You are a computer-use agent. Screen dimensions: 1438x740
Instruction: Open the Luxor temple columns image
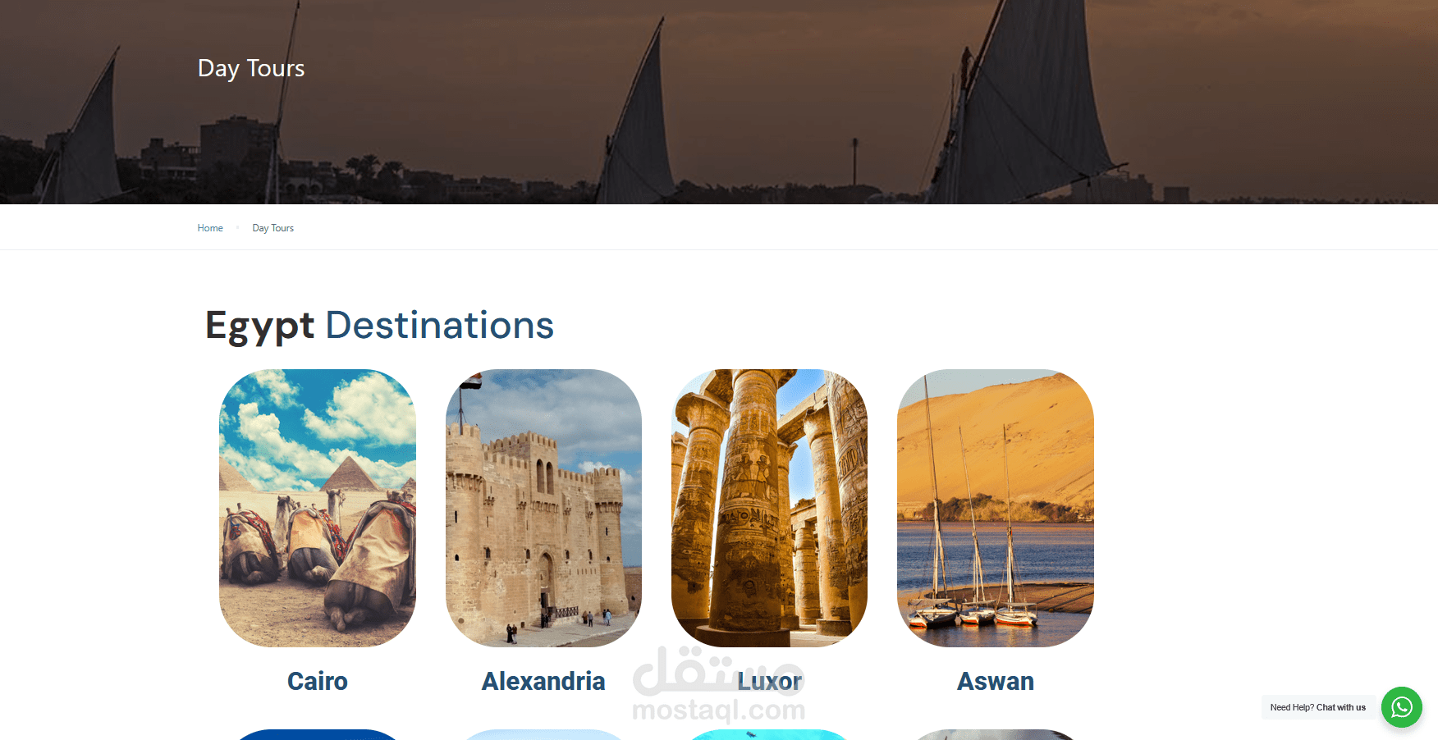[x=769, y=508]
